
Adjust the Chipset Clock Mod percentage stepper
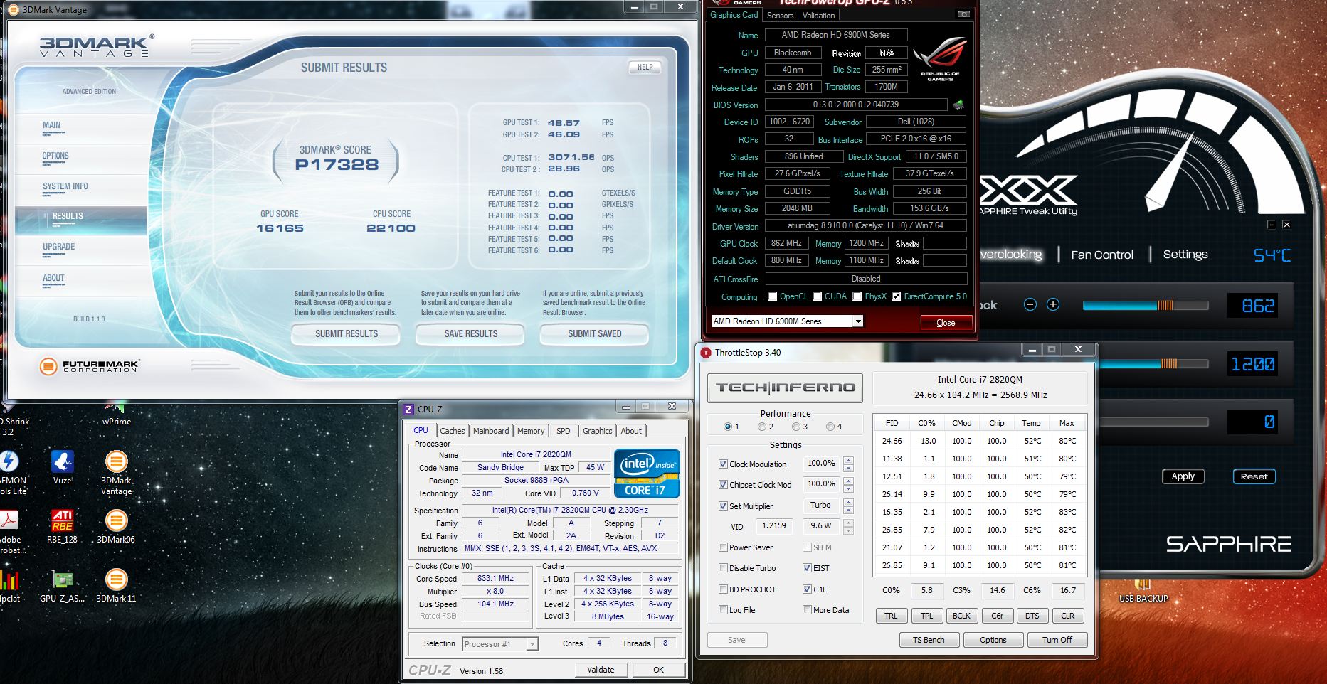point(848,485)
